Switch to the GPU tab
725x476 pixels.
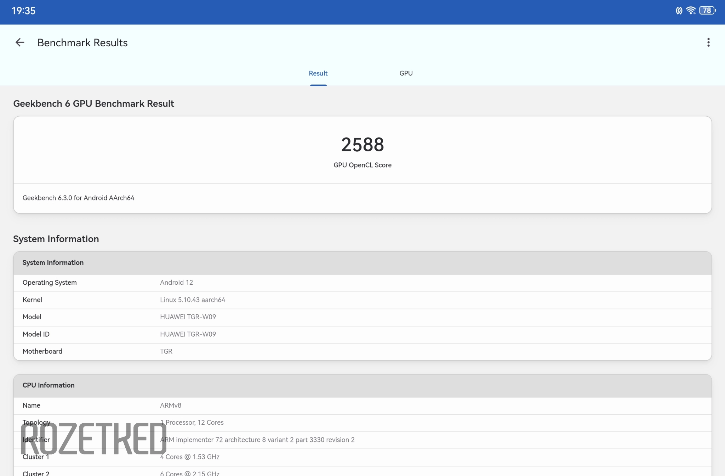click(x=406, y=73)
